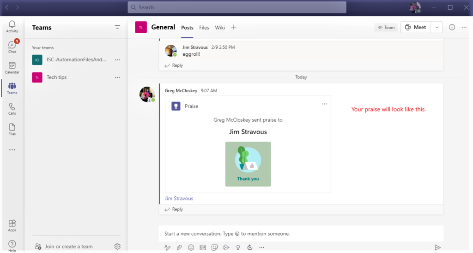The height and width of the screenshot is (253, 473).
Task: Open the sticker picker
Action: 214,247
